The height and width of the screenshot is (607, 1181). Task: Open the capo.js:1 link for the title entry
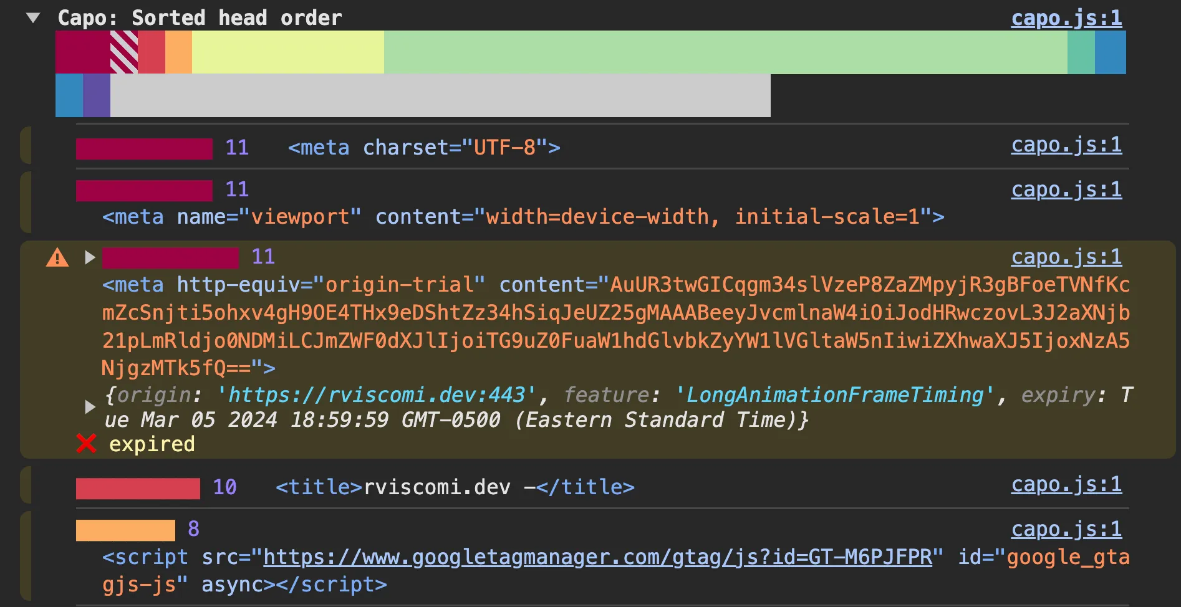tap(1066, 485)
